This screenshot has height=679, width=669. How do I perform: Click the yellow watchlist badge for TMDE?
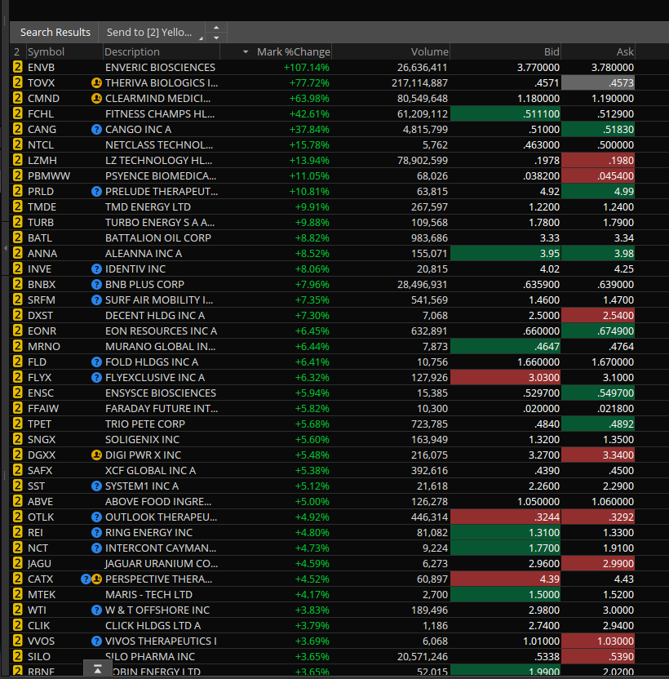tap(17, 206)
